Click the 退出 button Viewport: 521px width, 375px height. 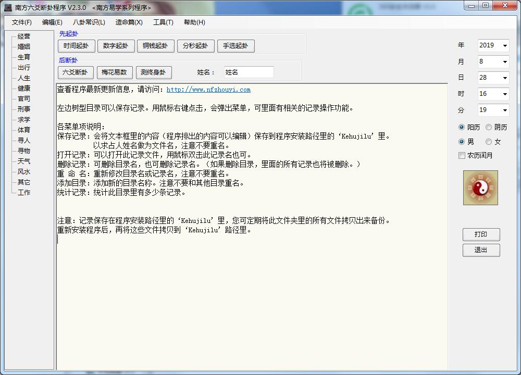point(481,250)
